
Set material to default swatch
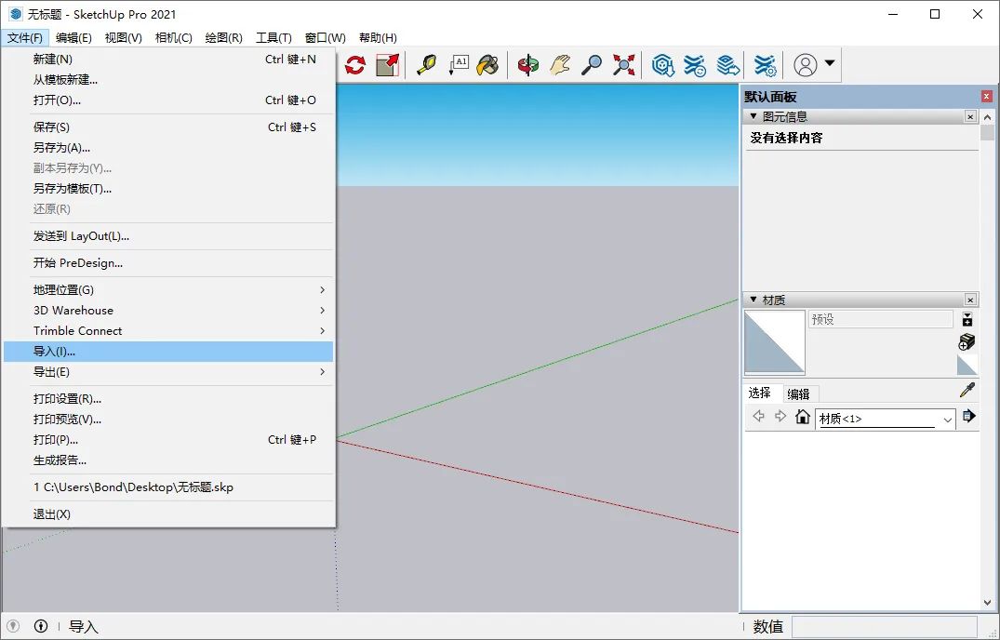[x=967, y=365]
